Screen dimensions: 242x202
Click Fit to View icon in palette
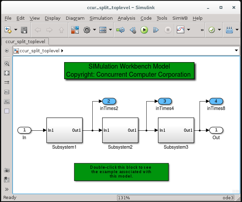tap(7, 73)
